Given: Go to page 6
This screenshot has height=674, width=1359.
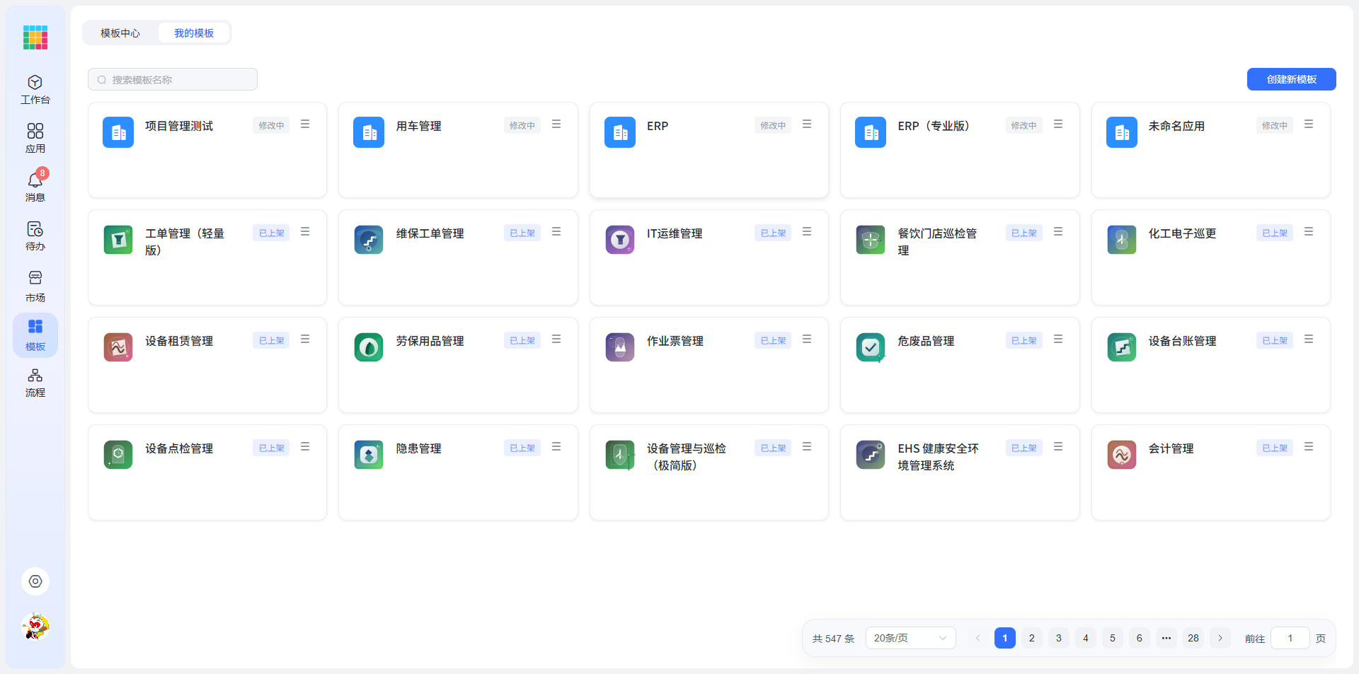Looking at the screenshot, I should pos(1140,638).
